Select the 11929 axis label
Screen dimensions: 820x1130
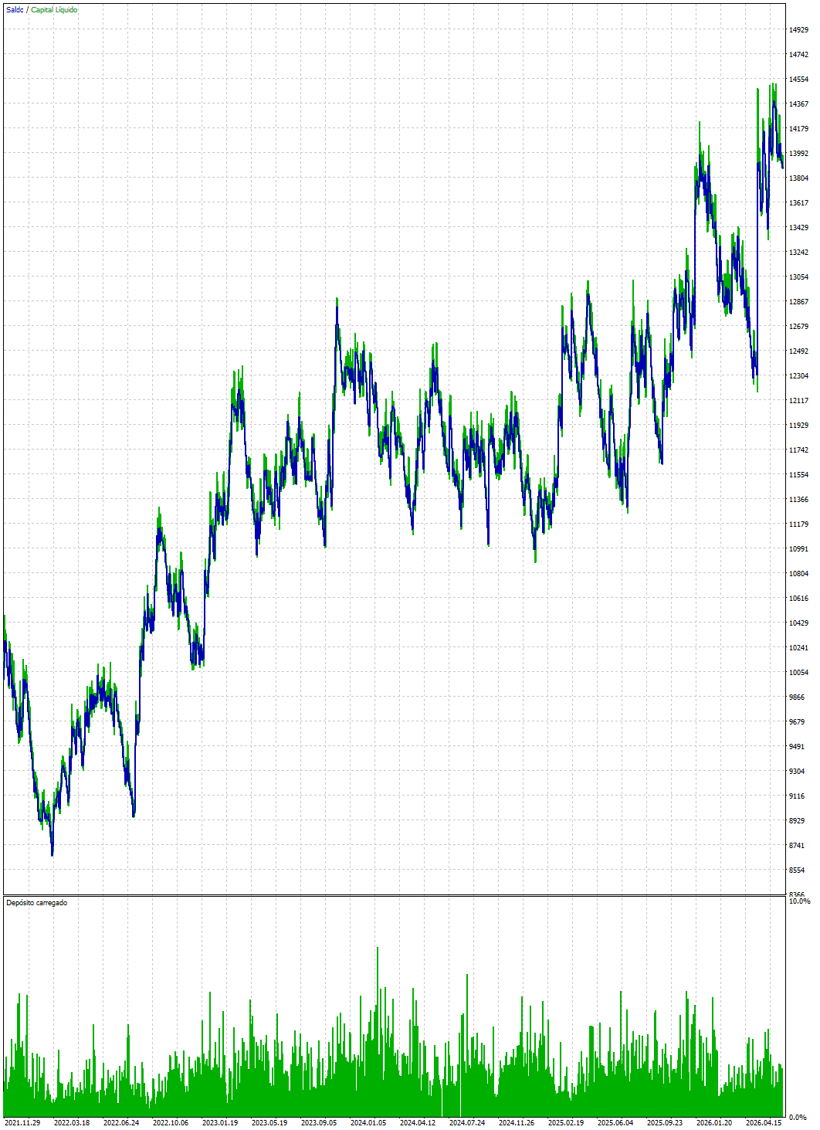(799, 426)
